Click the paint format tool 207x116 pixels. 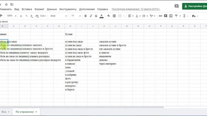click(x=1, y=16)
